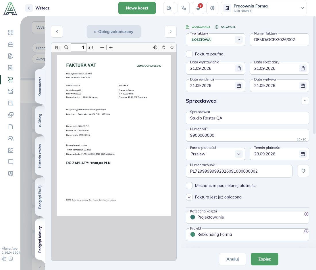Open the shopping cart costs section
Image resolution: width=316 pixels, height=270 pixels.
click(x=10, y=80)
